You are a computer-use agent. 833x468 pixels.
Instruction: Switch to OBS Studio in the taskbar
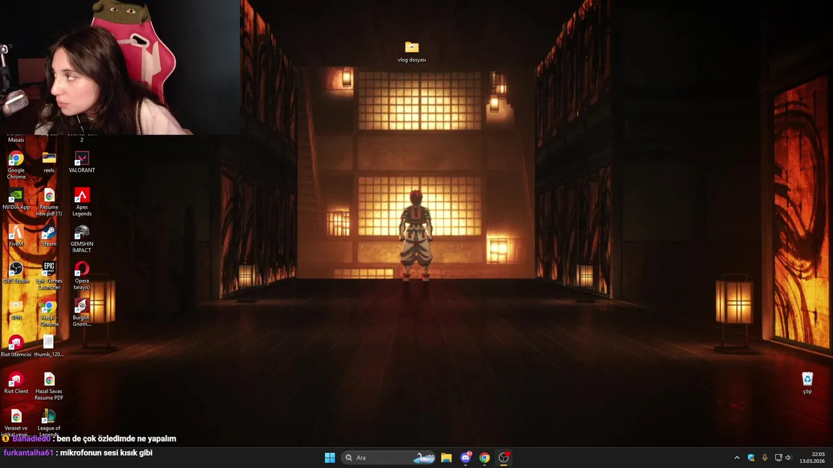[503, 458]
